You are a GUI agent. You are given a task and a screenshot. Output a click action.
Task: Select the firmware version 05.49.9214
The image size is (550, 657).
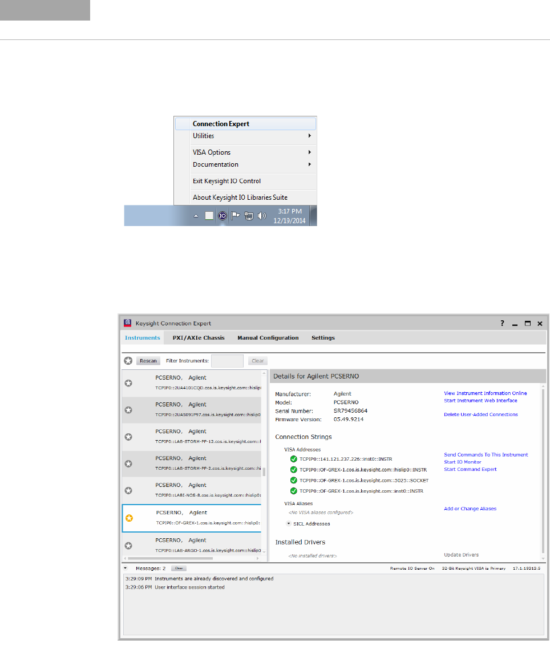coord(349,420)
